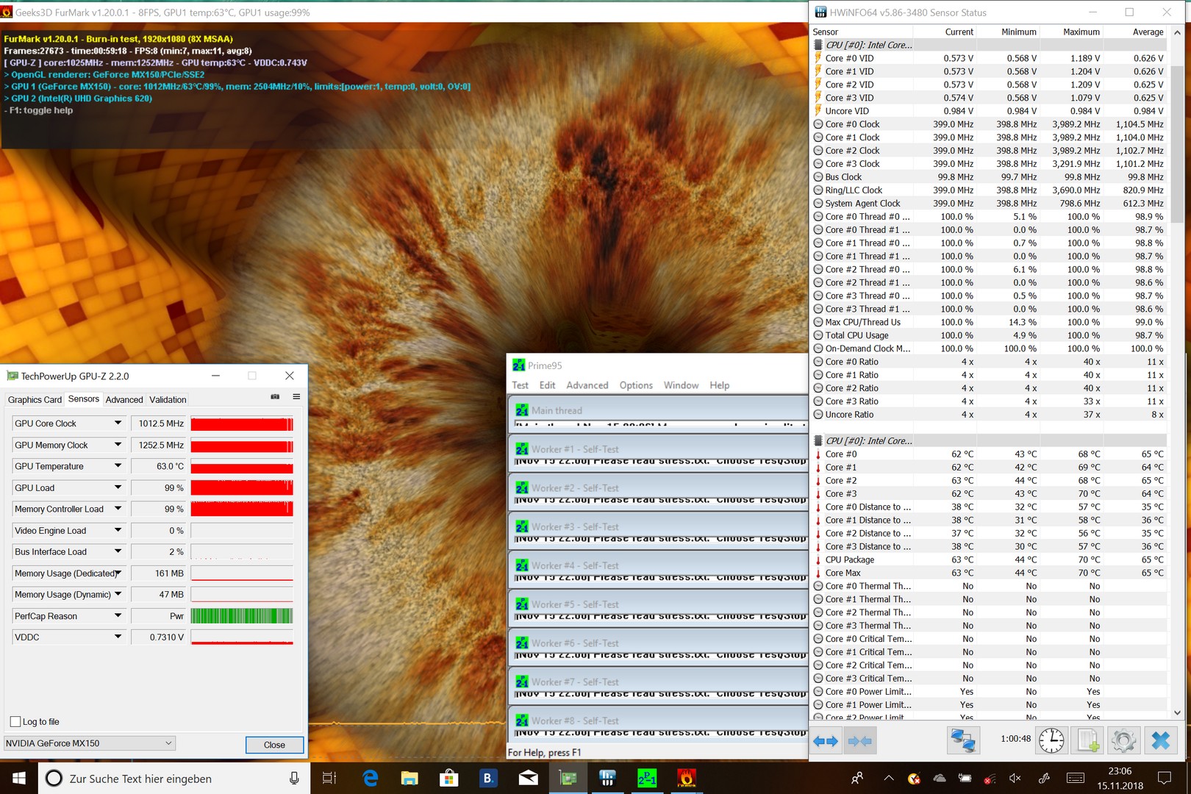The height and width of the screenshot is (794, 1191).
Task: Switch to FurMark via its taskbar icon
Action: [687, 778]
